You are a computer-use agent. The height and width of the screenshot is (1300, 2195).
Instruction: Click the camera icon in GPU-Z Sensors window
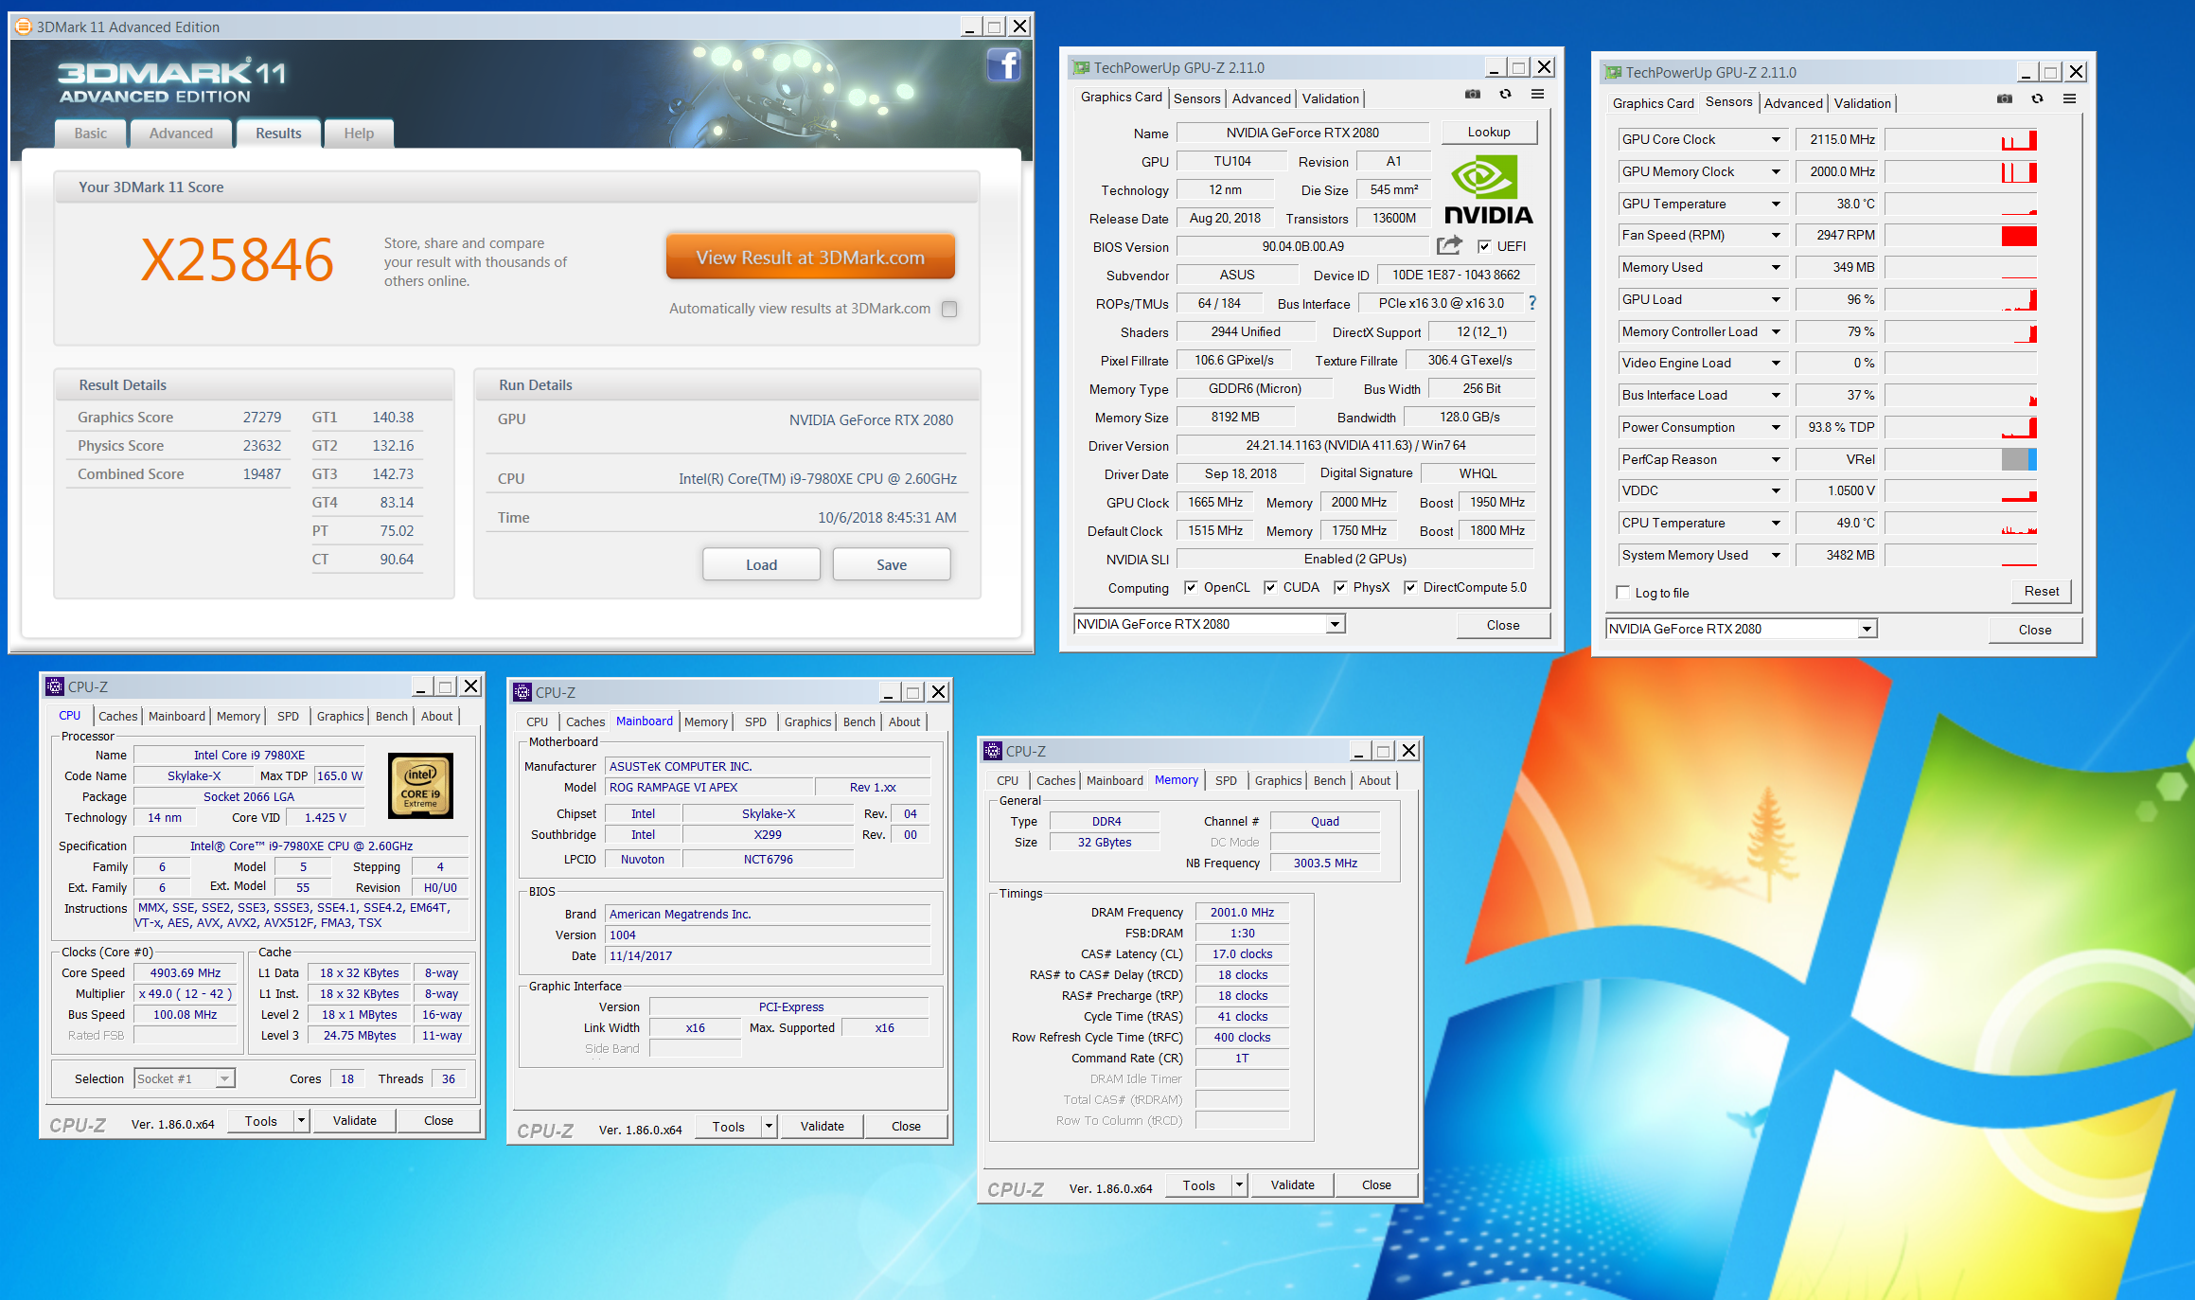pos(2005,99)
